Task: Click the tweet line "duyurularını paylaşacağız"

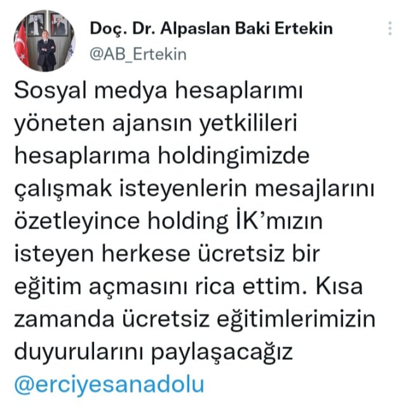Action: [x=153, y=352]
